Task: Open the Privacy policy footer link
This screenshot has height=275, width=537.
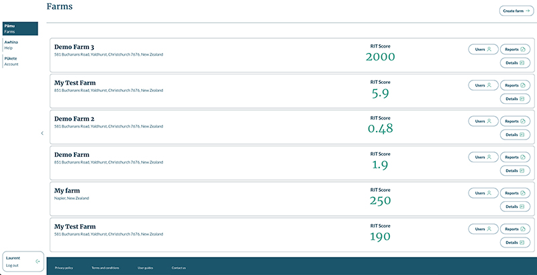Action: pyautogui.click(x=64, y=268)
